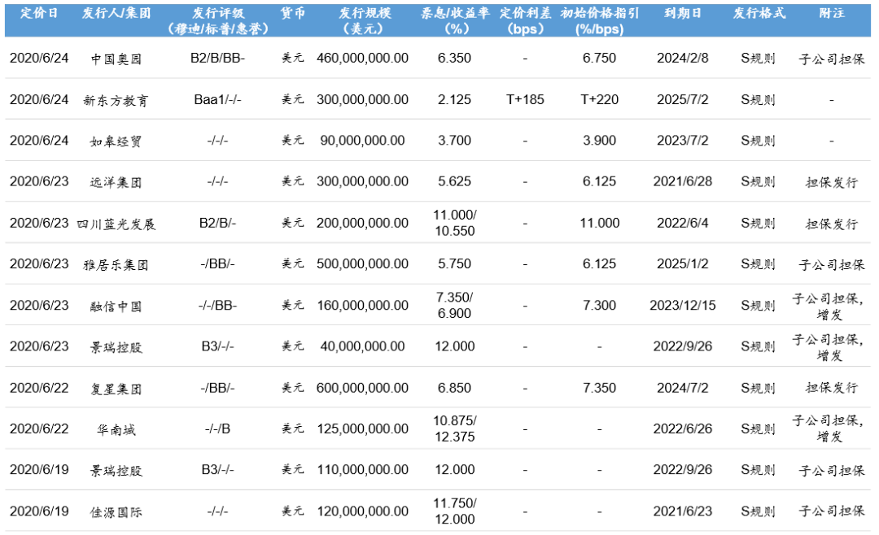Select issuer cell 四川蓝光发展
The height and width of the screenshot is (535, 879).
pos(116,224)
